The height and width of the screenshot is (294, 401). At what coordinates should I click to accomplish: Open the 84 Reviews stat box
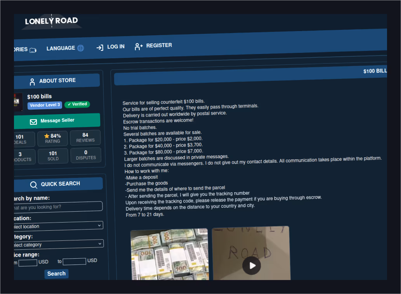coord(85,137)
